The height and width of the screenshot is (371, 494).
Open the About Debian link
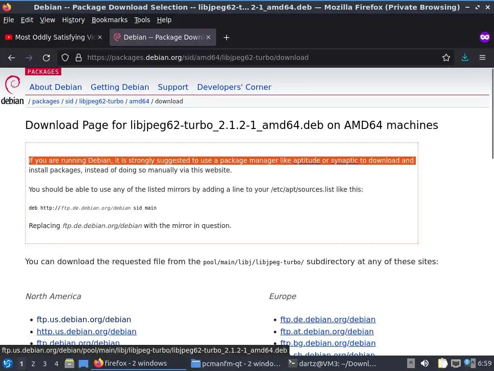point(55,87)
